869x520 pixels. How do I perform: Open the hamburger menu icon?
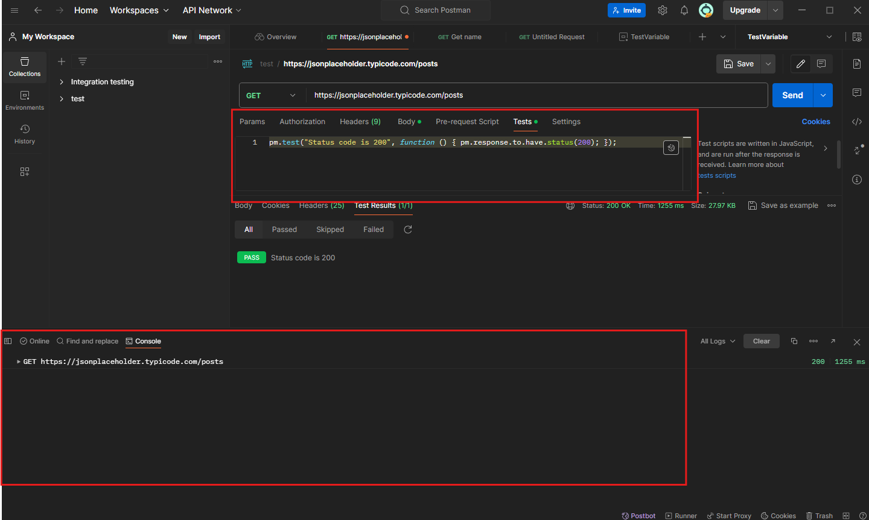click(x=14, y=10)
